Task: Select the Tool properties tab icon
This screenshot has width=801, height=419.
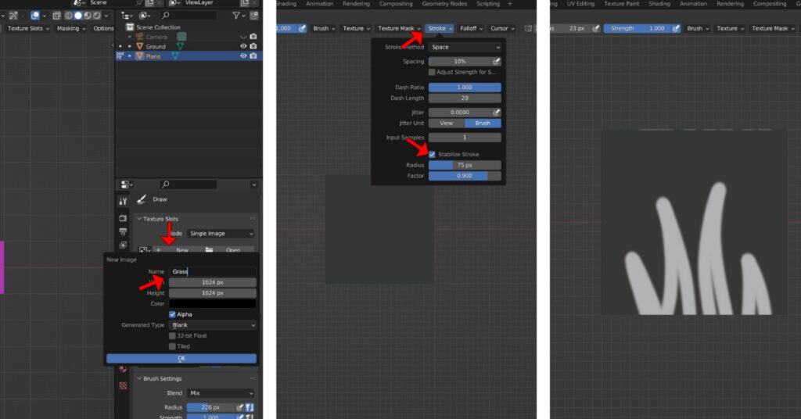Action: point(123,201)
